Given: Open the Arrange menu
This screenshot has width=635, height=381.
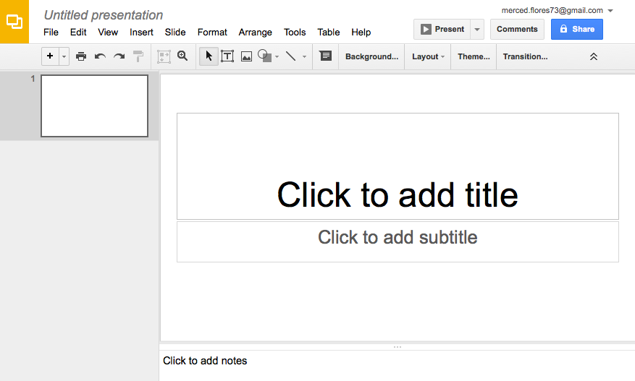Looking at the screenshot, I should 255,33.
